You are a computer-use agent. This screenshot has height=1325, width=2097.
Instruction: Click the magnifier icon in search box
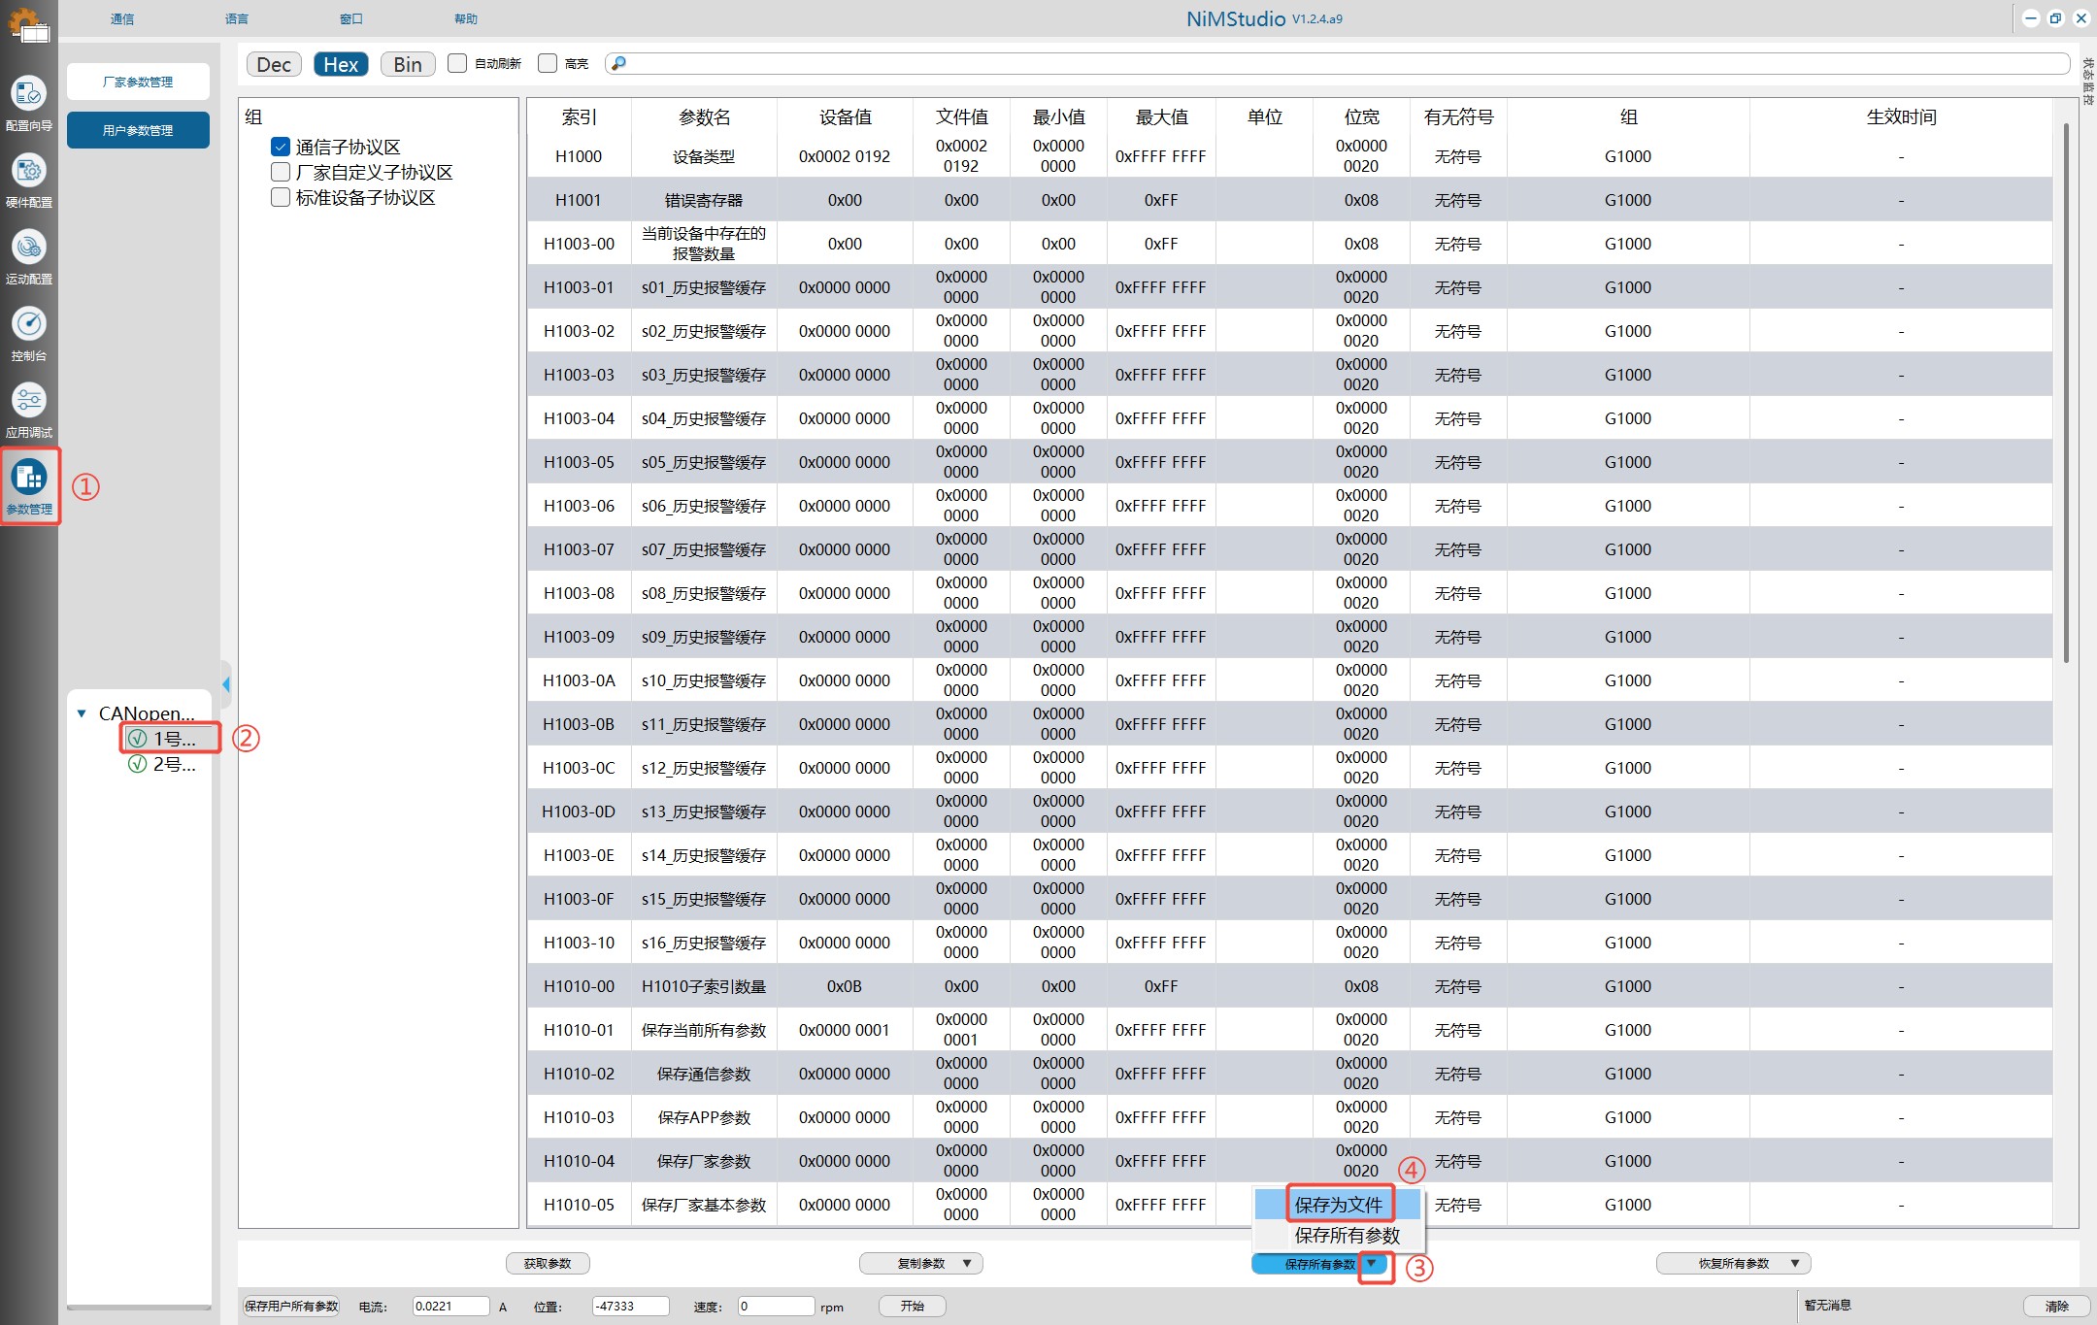tap(619, 63)
